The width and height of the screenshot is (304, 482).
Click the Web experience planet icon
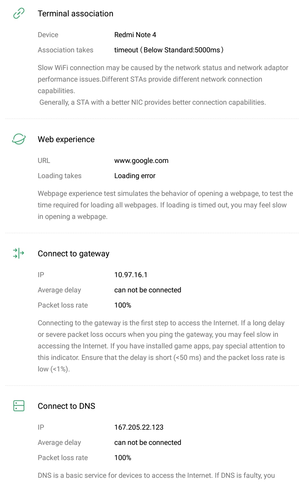(x=19, y=139)
